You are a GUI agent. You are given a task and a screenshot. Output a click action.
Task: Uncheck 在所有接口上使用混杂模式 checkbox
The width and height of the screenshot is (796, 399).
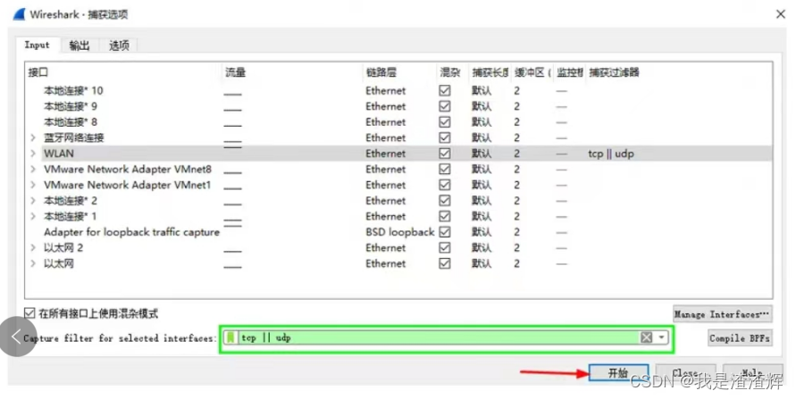[x=30, y=313]
